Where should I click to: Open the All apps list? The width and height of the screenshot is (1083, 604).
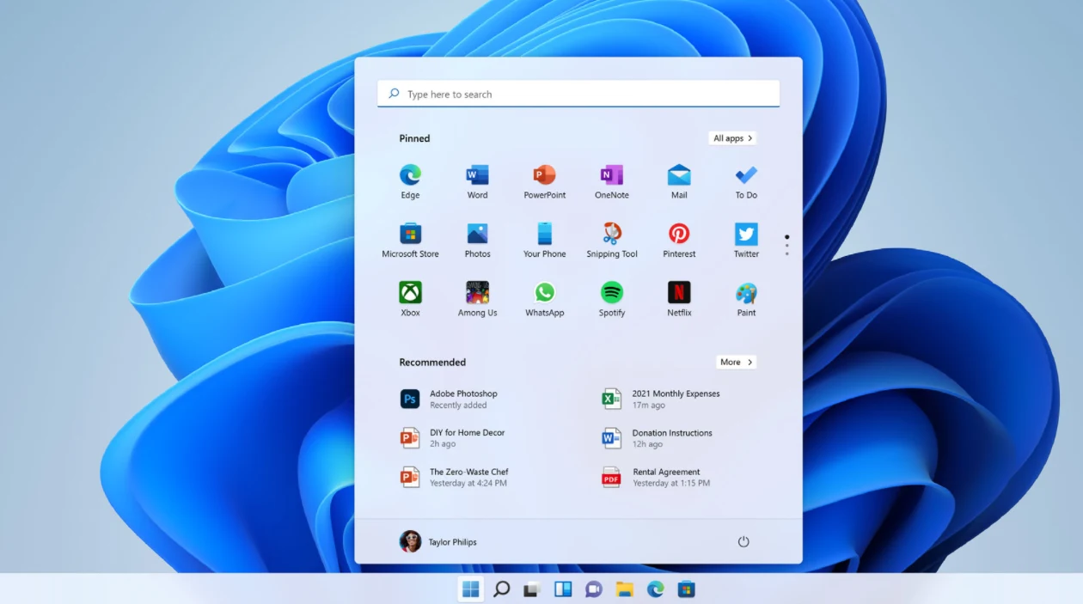[731, 137]
